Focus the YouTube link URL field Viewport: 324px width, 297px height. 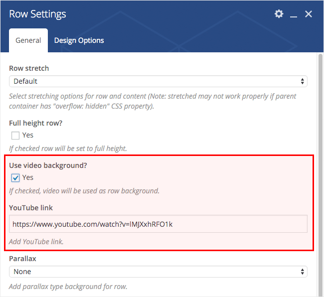(158, 224)
